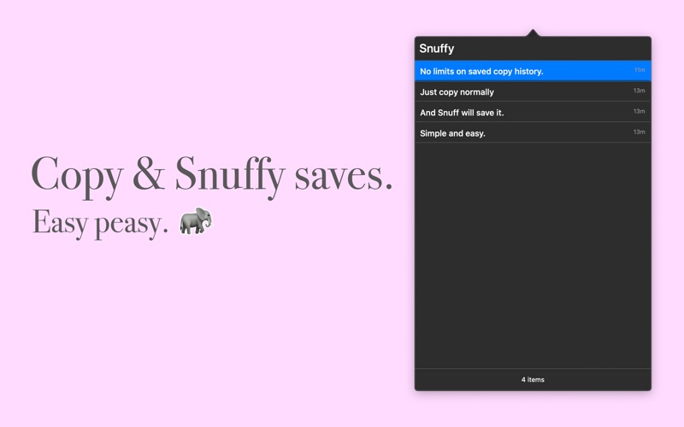
Task: Pick the 'Simple and easy.' clipboard entry
Action: click(x=533, y=132)
